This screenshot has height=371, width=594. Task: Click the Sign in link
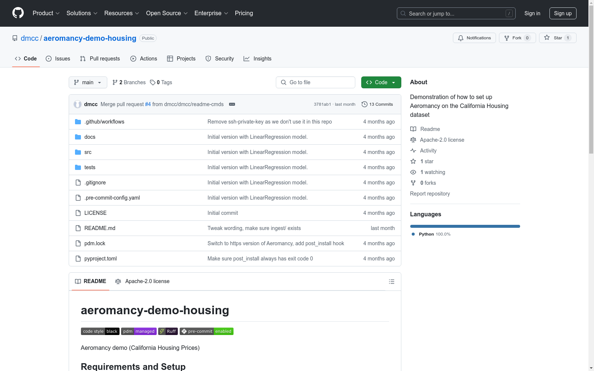tap(532, 13)
